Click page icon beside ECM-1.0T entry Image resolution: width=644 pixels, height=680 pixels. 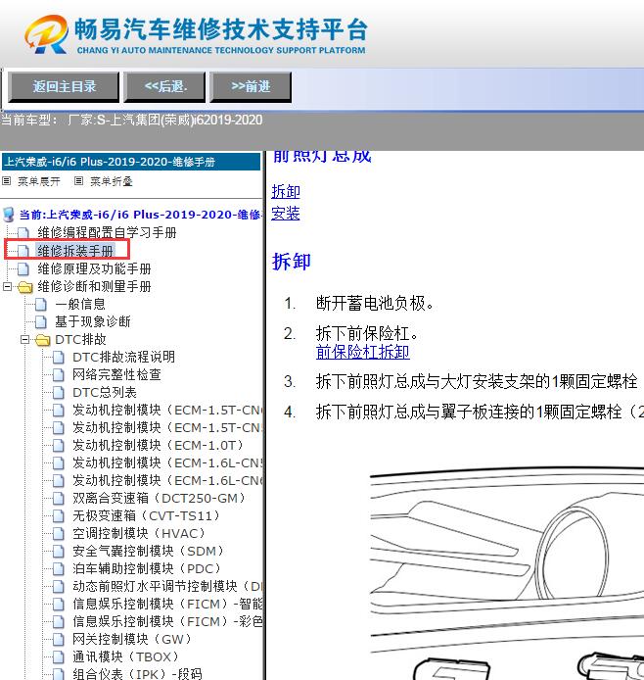coord(59,446)
